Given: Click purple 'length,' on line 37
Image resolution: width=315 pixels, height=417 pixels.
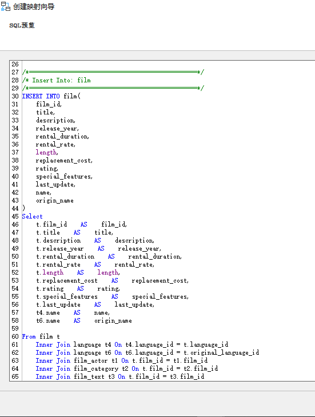Looking at the screenshot, I should [x=47, y=152].
